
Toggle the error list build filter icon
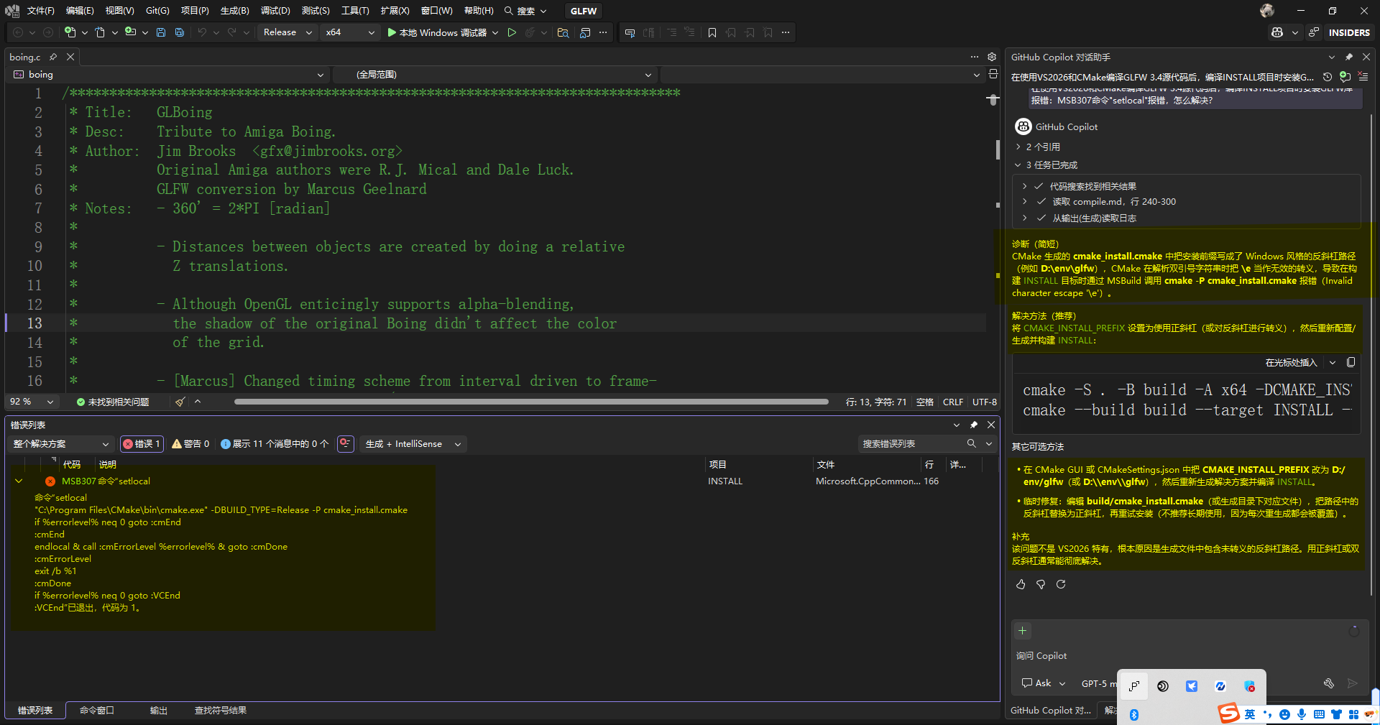346,443
